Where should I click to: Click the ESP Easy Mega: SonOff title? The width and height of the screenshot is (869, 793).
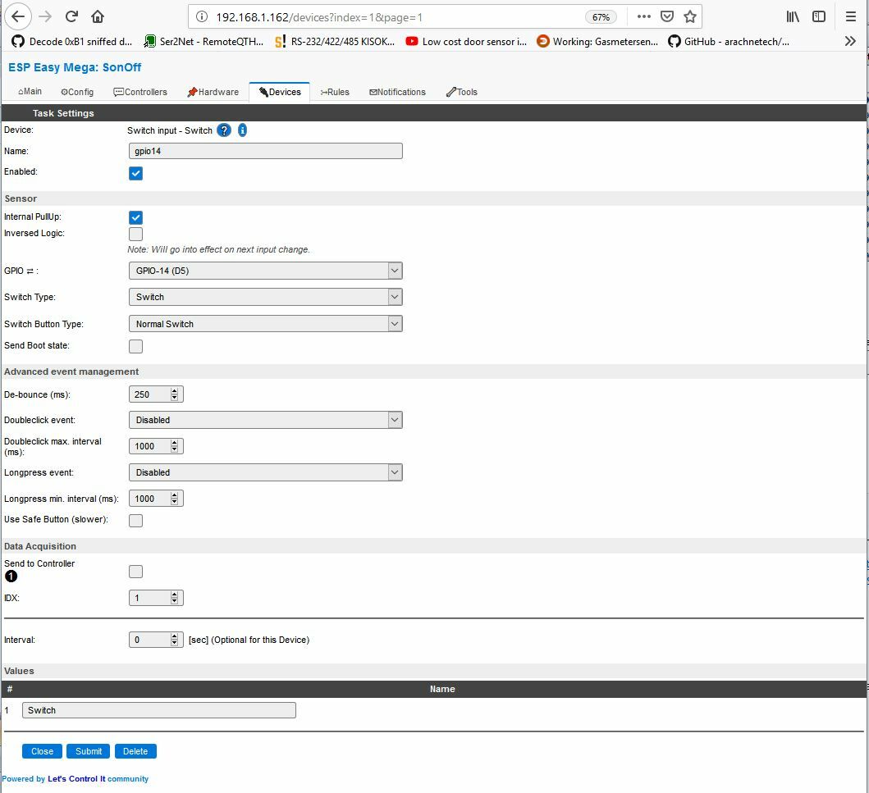click(75, 67)
